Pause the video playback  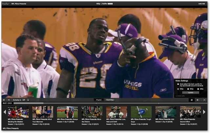(4, 100)
